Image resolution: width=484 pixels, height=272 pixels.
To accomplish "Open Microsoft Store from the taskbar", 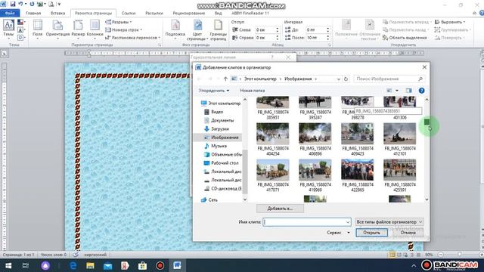I will (x=142, y=265).
